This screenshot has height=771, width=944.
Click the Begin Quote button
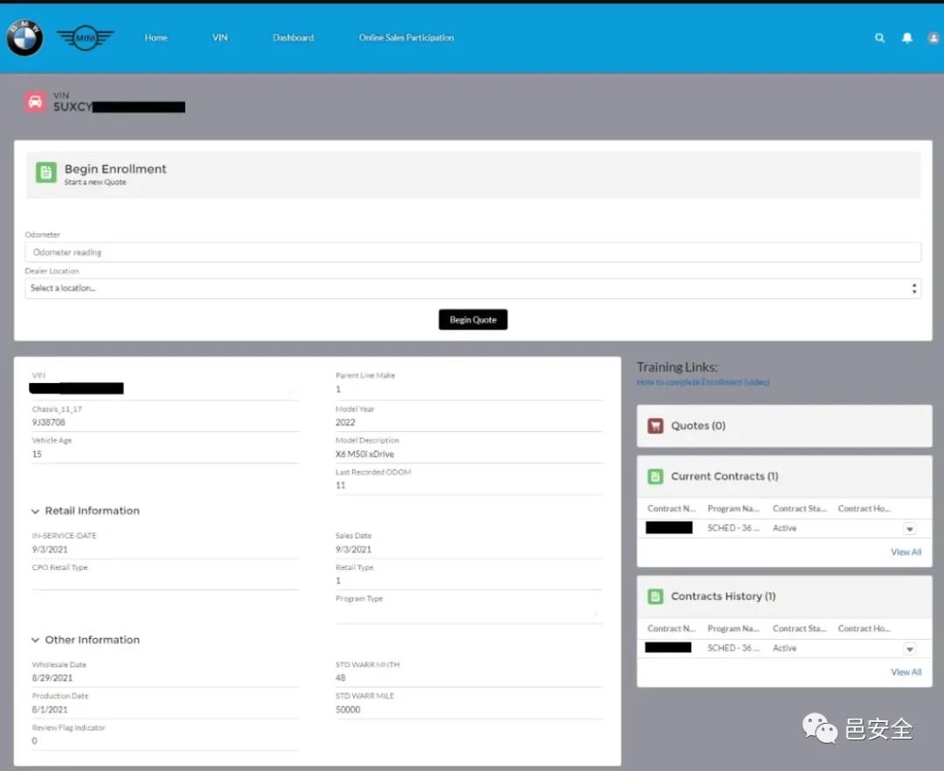[473, 320]
